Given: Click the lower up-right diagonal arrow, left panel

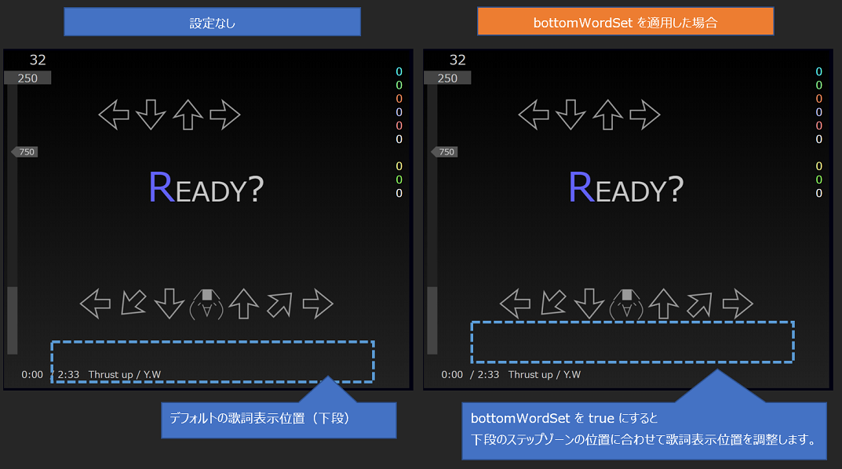Looking at the screenshot, I should (280, 304).
